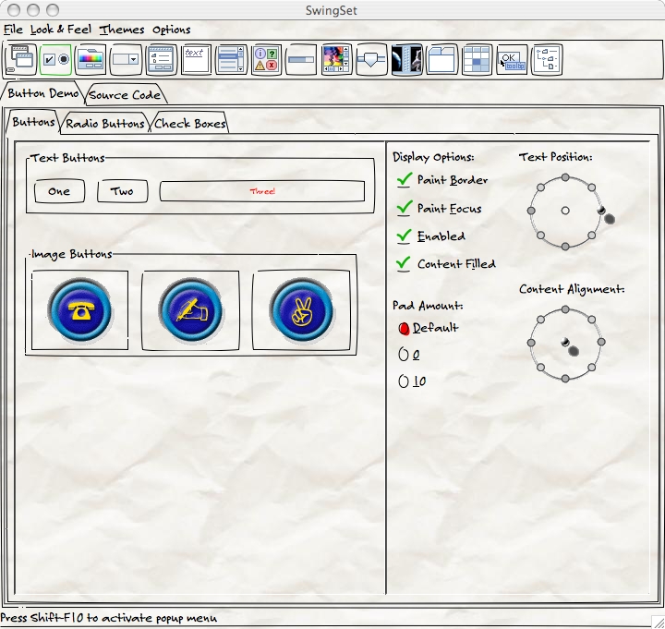Switch to the Source Code tab
Screen dimensions: 665x629
tap(125, 94)
